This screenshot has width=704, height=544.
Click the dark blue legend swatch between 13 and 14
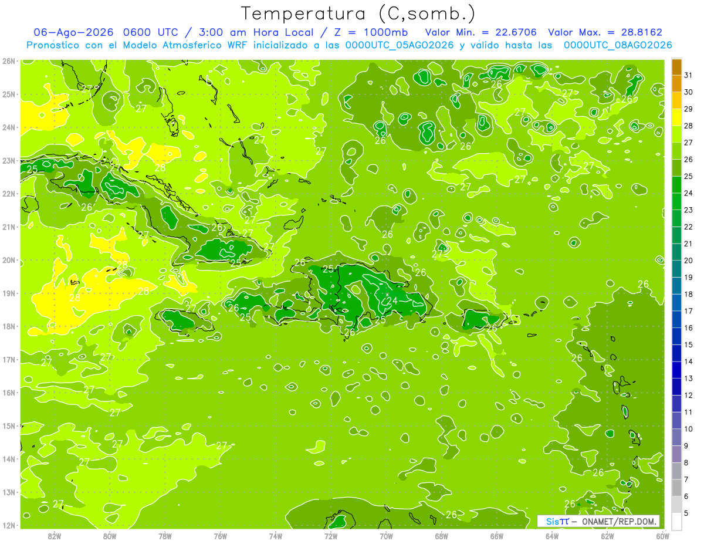(676, 370)
